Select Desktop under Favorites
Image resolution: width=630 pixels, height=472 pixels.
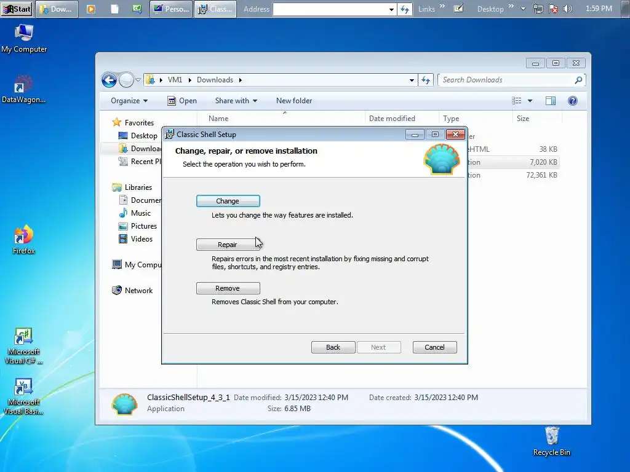pos(138,136)
